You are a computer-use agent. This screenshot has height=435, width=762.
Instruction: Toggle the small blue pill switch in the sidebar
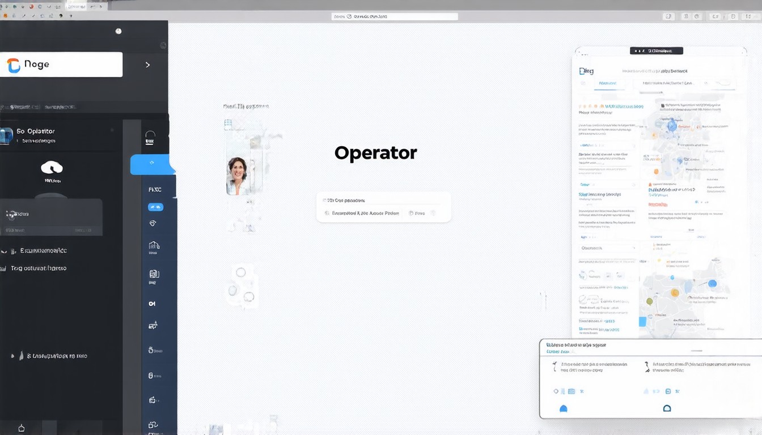(x=155, y=207)
